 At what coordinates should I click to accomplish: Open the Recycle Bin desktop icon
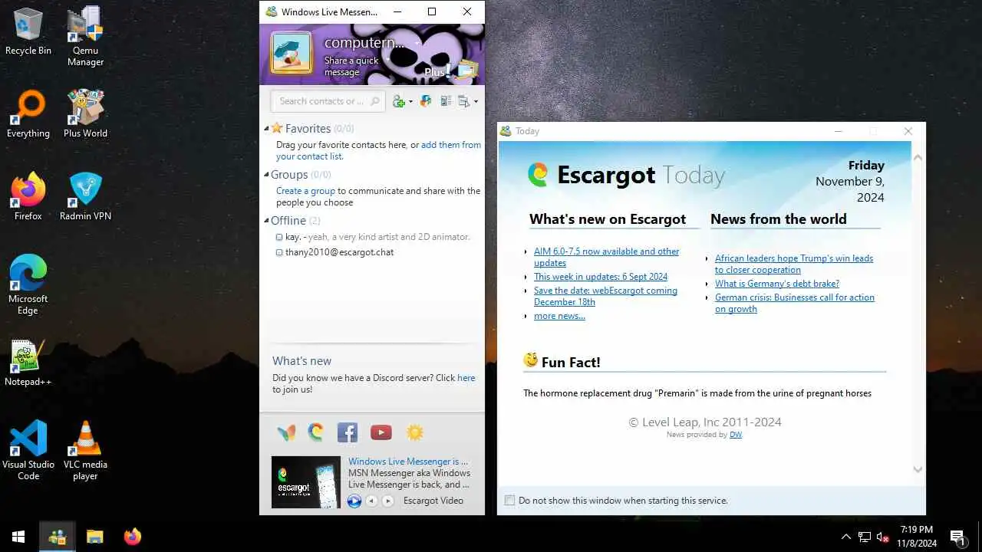coord(28,31)
